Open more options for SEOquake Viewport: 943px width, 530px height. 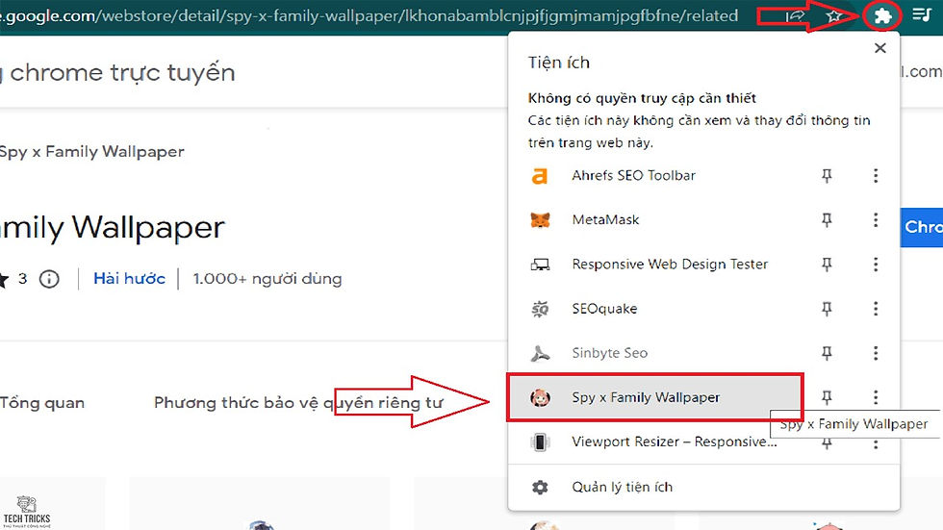click(876, 309)
